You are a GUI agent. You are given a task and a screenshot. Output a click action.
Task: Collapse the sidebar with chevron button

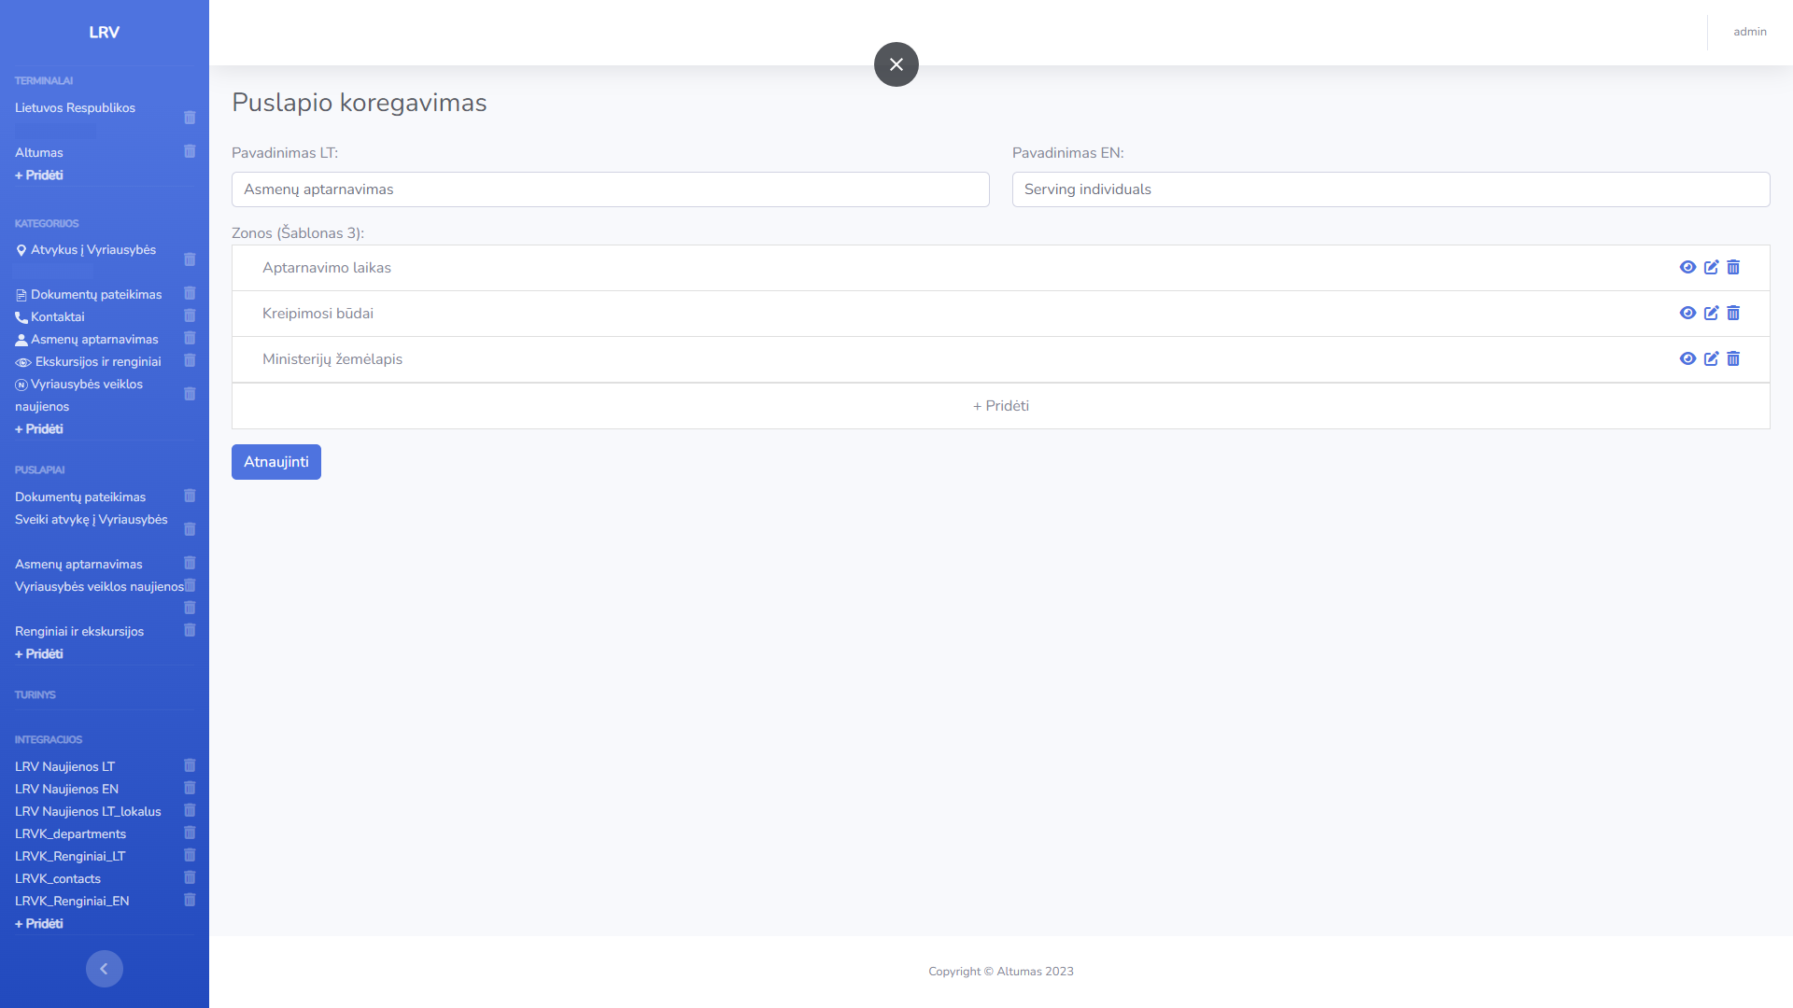click(105, 969)
